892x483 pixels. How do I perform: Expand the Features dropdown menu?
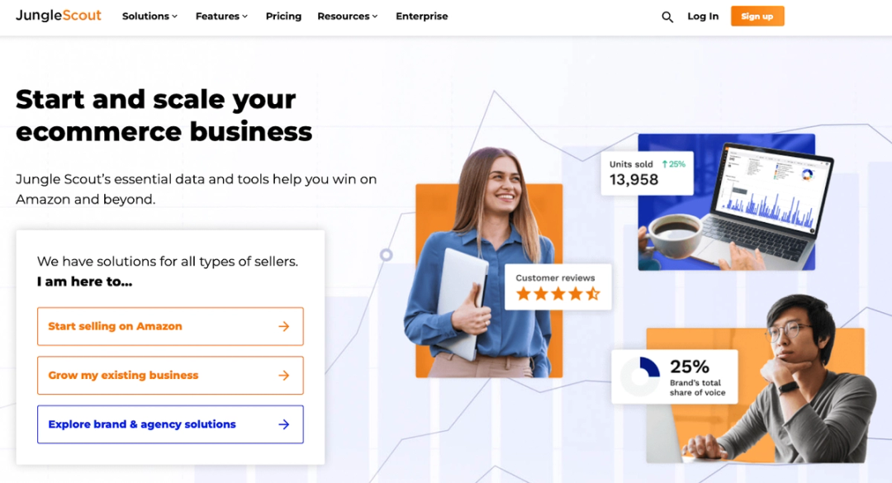[x=221, y=16]
